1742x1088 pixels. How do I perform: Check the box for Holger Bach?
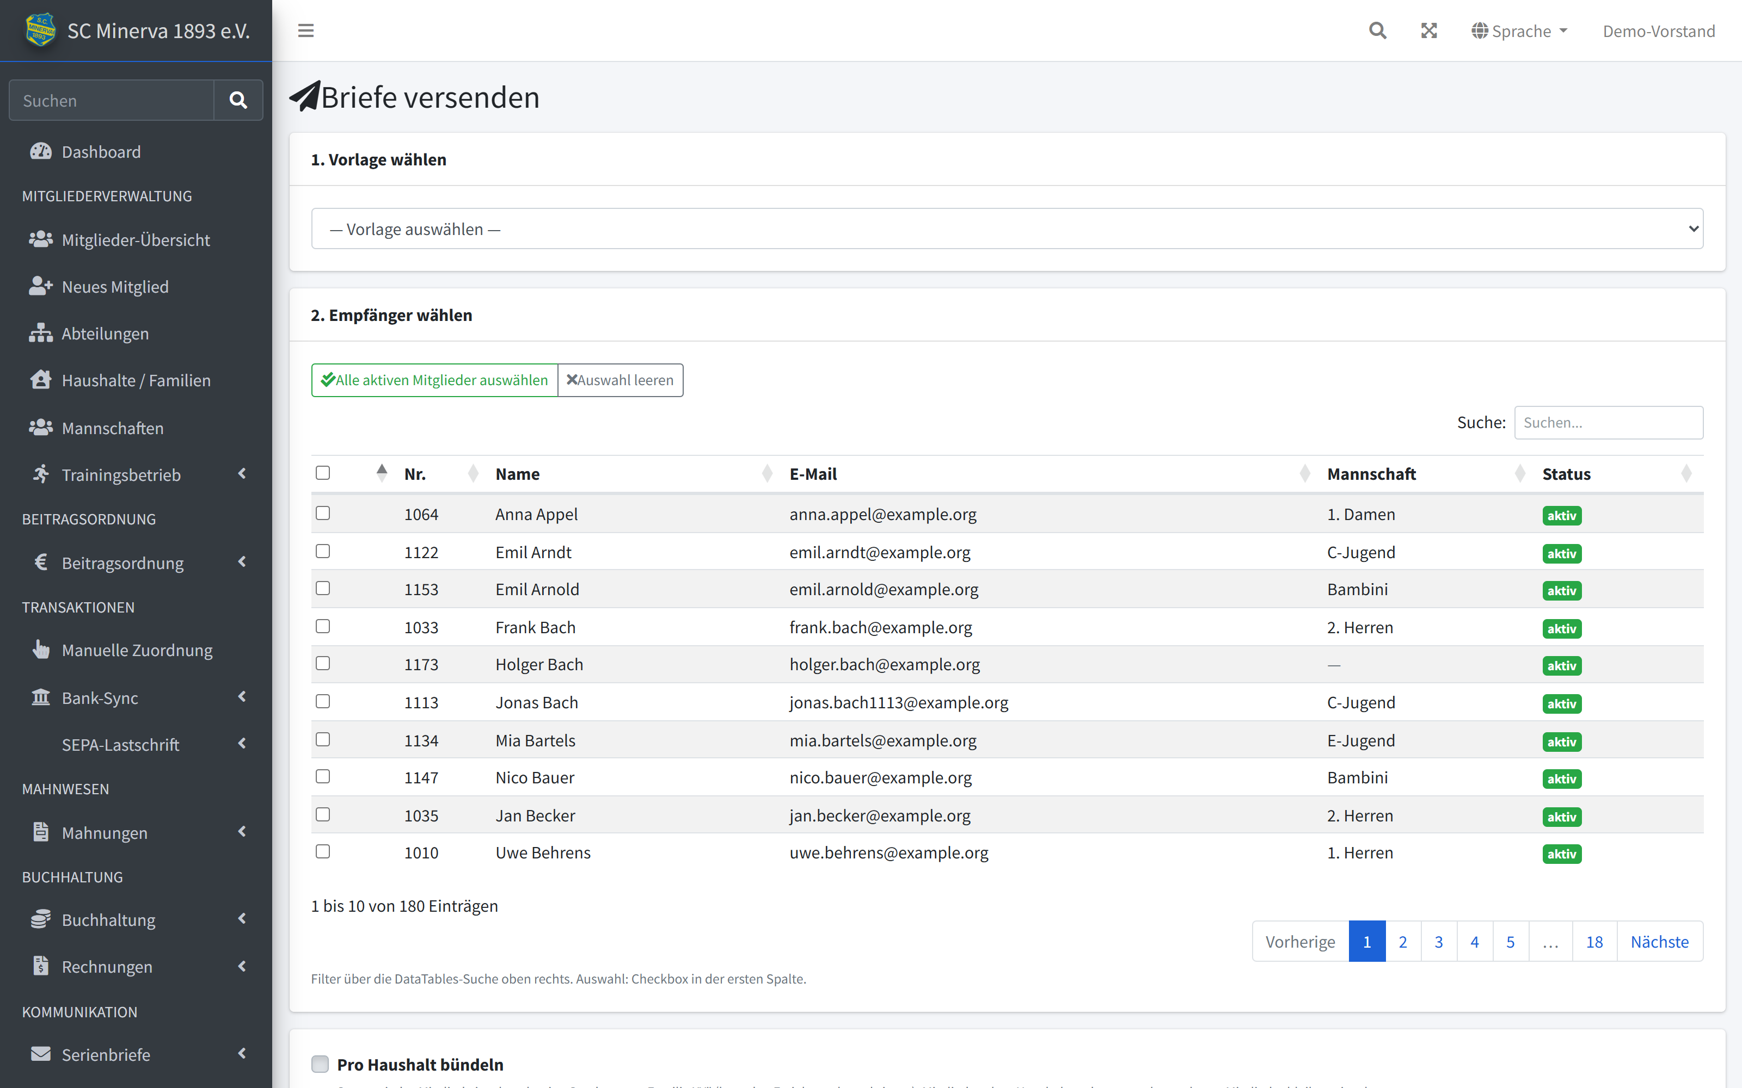pos(322,664)
